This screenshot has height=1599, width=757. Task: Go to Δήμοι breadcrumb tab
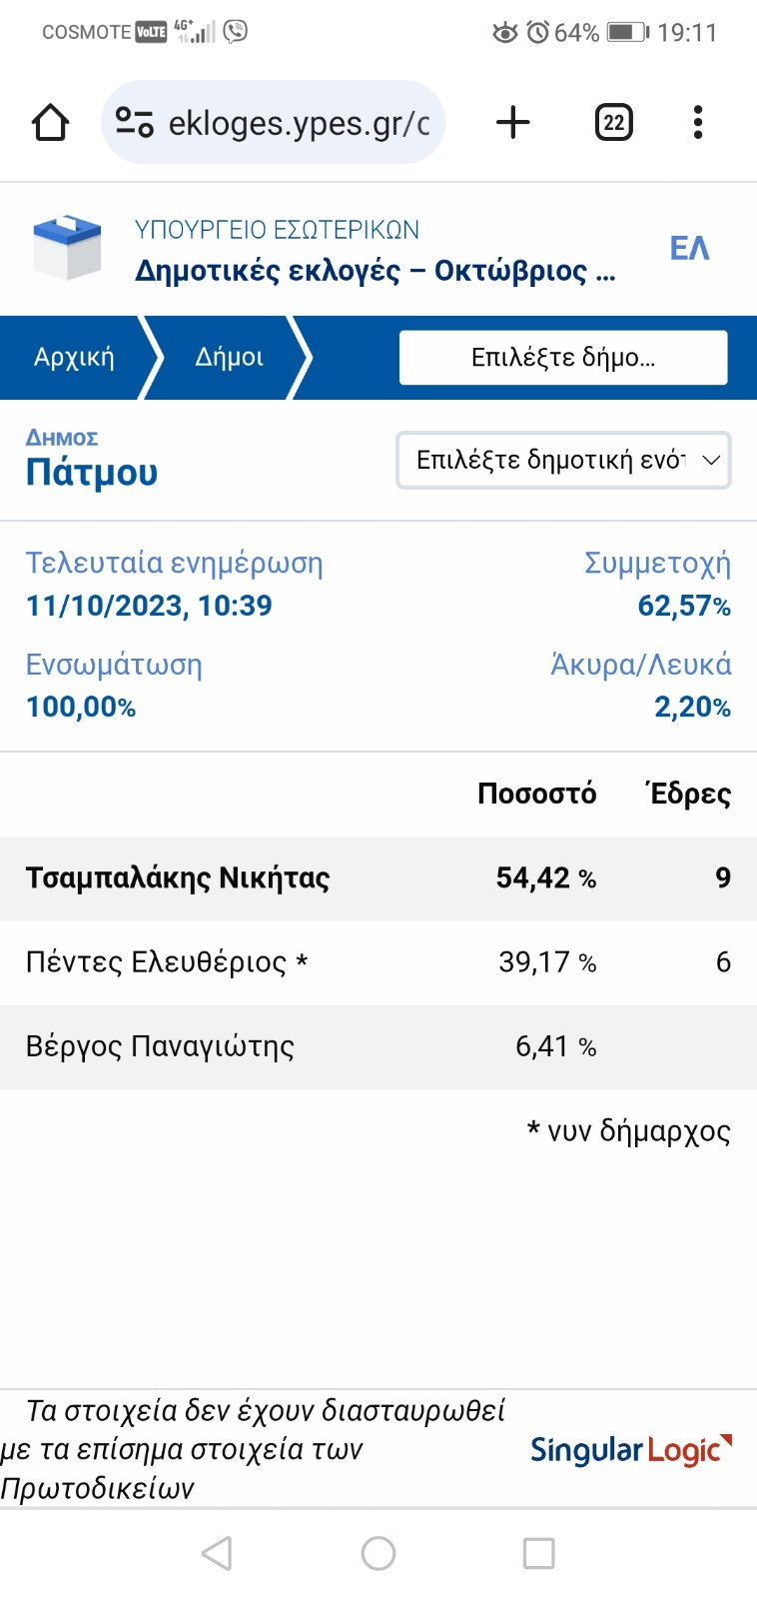pos(229,358)
